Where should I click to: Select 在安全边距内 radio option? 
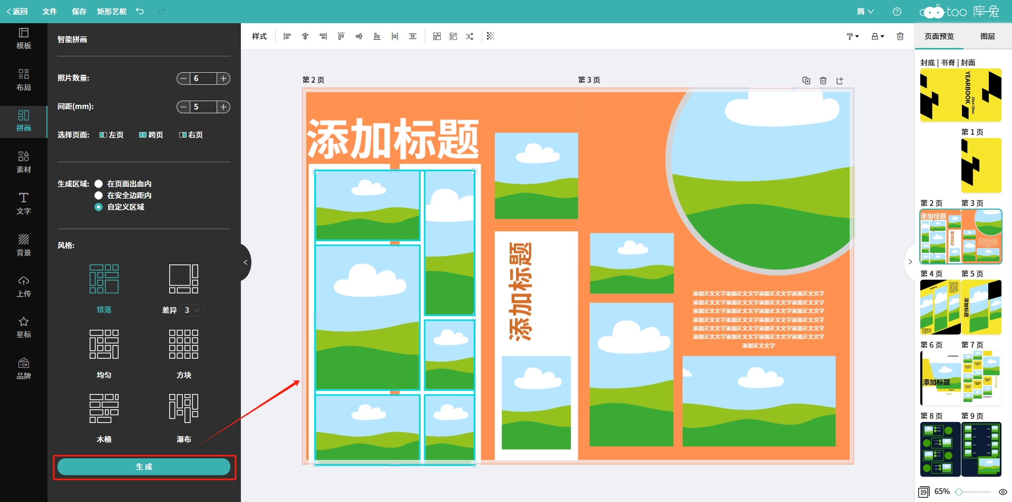[x=99, y=195]
